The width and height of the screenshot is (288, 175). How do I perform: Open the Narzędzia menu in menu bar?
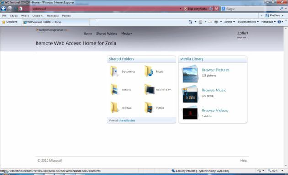pyautogui.click(x=53, y=16)
